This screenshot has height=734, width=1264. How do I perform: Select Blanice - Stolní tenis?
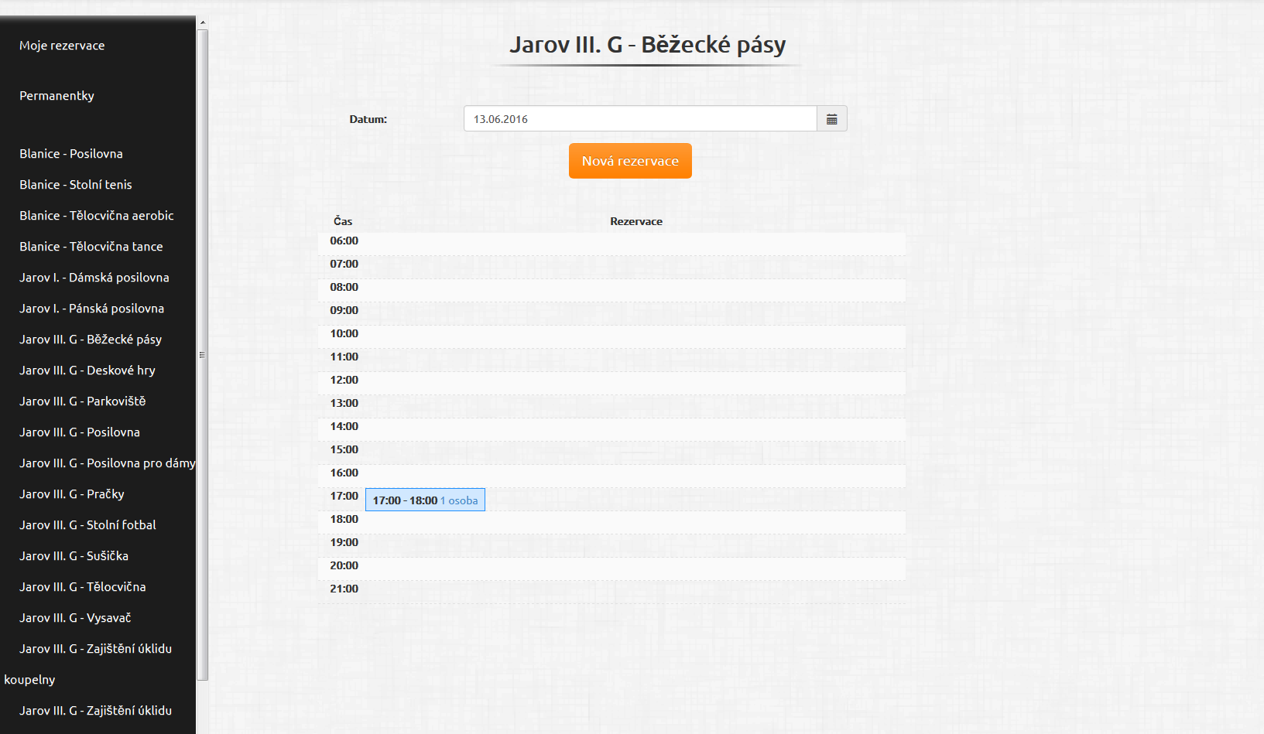coord(76,185)
